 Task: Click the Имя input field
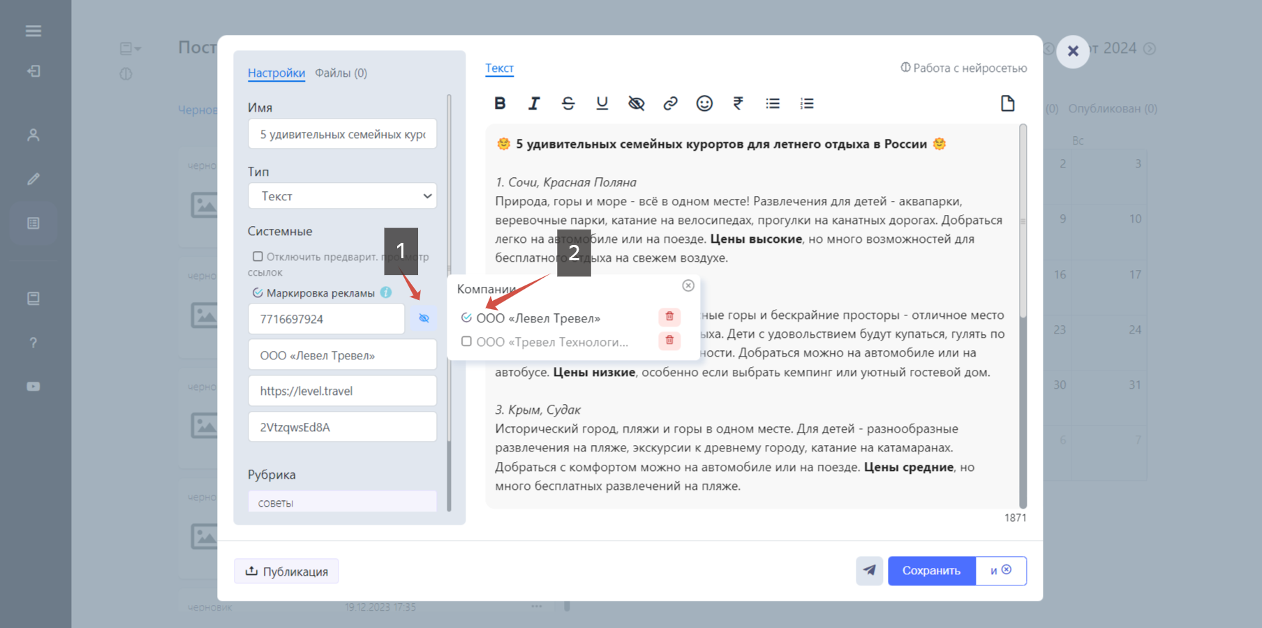point(342,134)
